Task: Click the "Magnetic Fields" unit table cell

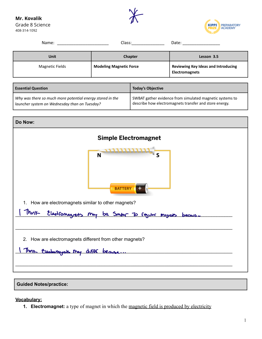Action: (52, 66)
